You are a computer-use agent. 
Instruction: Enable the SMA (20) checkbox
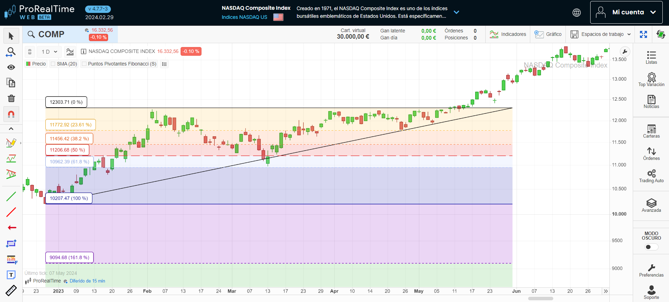tap(53, 64)
